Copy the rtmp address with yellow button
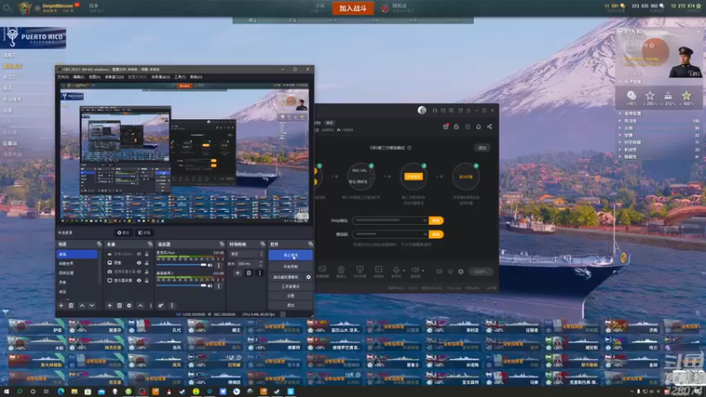706x397 pixels. pos(436,221)
